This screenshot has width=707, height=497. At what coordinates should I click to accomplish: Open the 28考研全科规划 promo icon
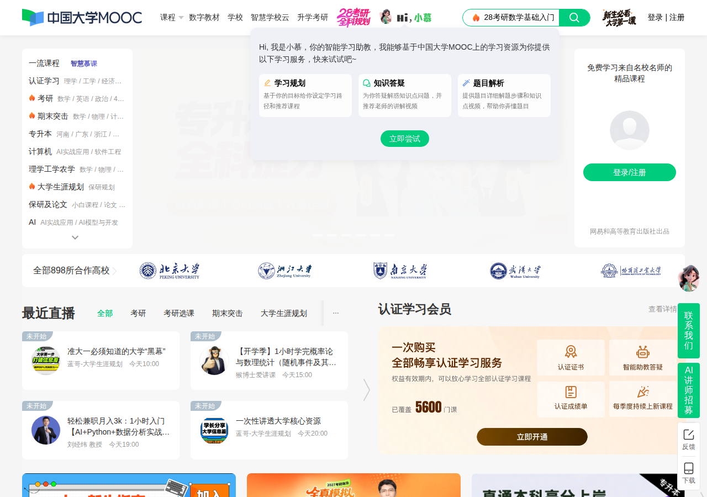[x=353, y=18]
